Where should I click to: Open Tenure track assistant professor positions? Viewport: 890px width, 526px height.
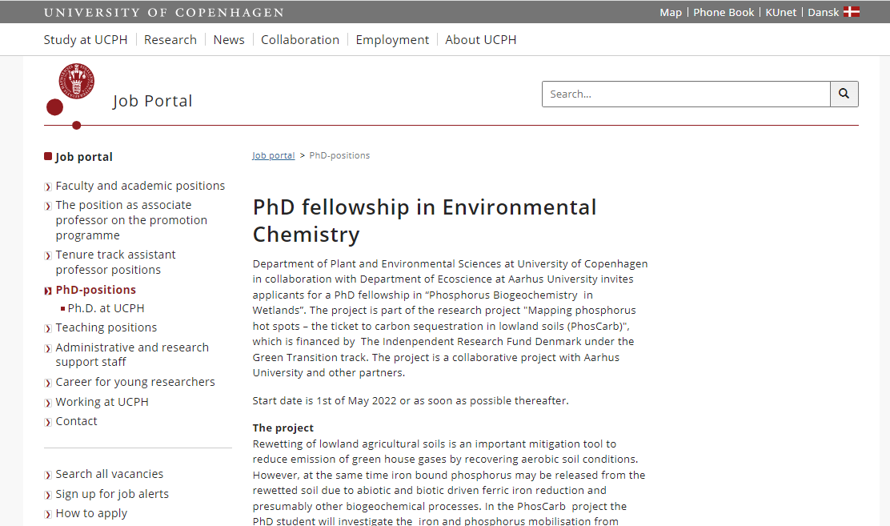116,262
